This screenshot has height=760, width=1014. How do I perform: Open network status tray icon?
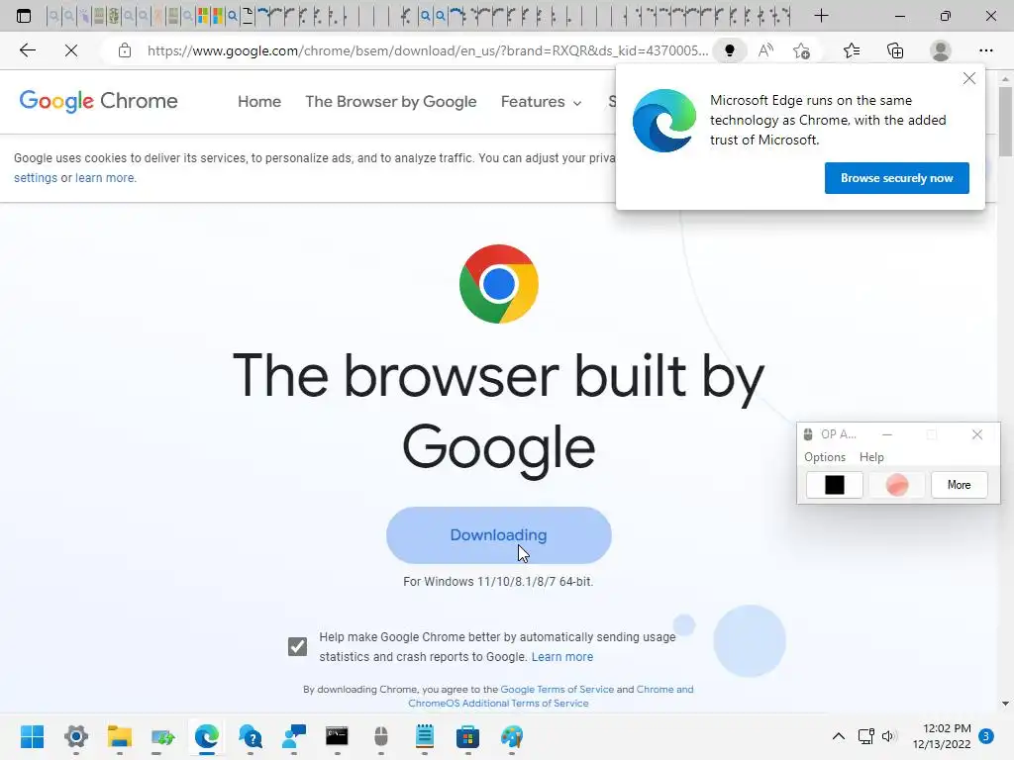(x=865, y=736)
